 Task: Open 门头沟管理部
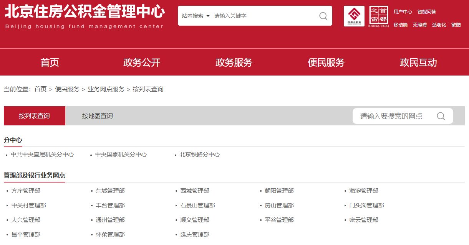(x=367, y=205)
